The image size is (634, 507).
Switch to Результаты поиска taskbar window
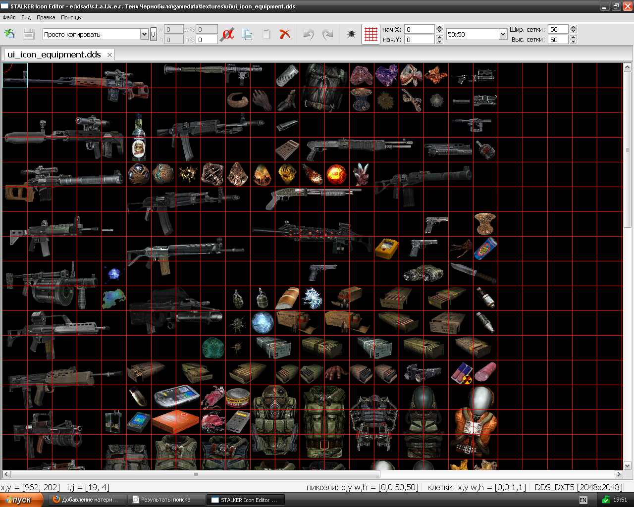click(x=166, y=500)
